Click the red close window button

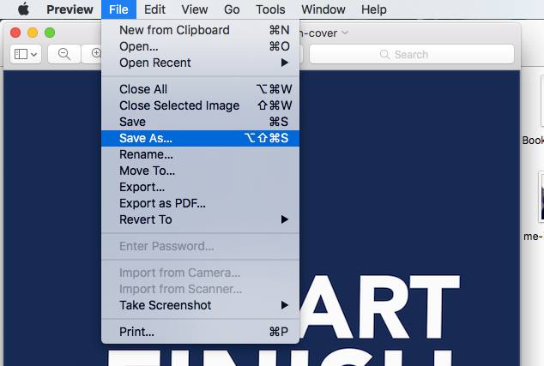click(x=15, y=33)
